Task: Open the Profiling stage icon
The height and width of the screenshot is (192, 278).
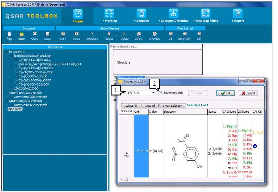Action: (x=109, y=13)
